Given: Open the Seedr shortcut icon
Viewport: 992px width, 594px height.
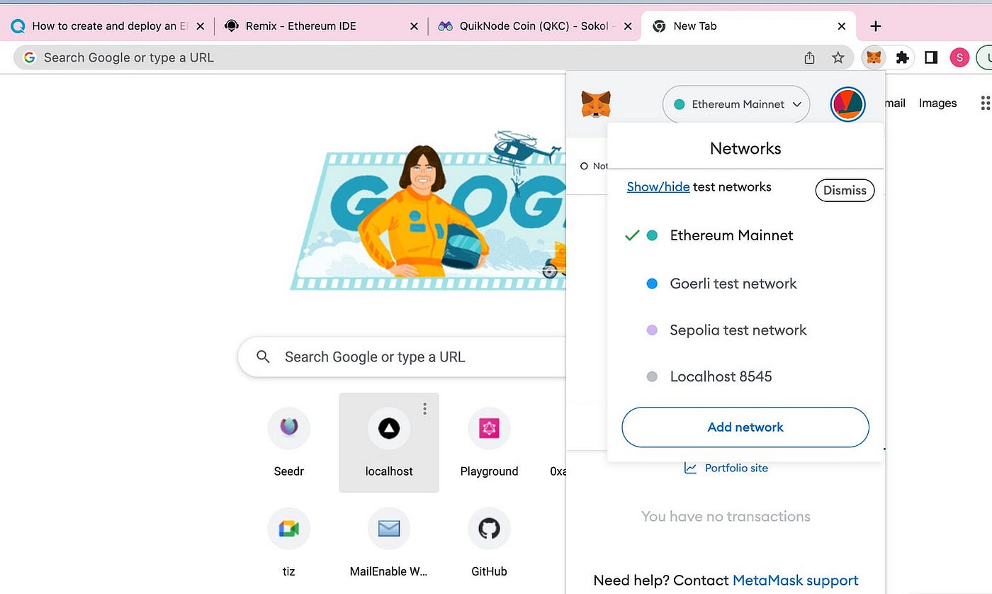Looking at the screenshot, I should [x=288, y=428].
